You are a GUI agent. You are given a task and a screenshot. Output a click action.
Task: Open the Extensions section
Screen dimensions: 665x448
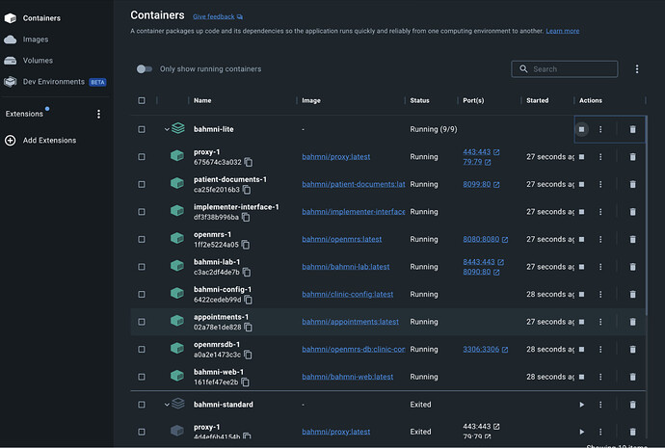[24, 114]
